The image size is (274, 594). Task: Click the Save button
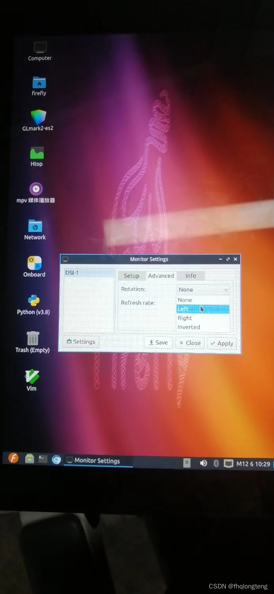[x=158, y=343]
